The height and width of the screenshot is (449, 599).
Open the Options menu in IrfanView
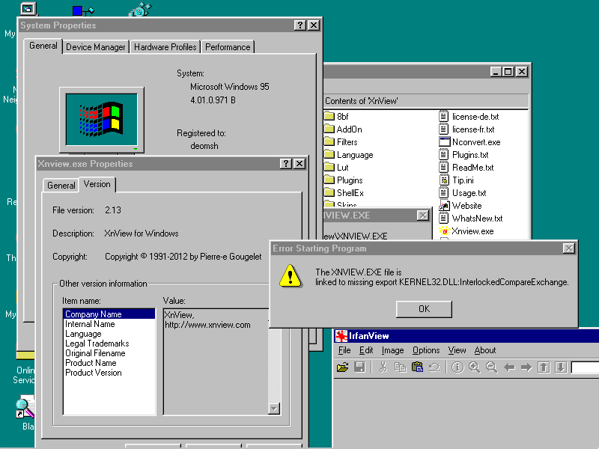click(x=426, y=350)
